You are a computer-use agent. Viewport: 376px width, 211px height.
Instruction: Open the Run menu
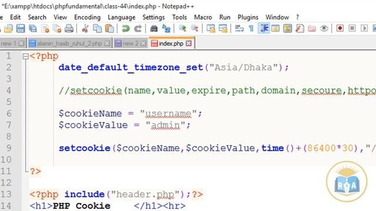click(224, 17)
